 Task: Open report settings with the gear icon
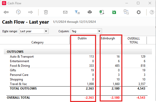tap(139, 12)
